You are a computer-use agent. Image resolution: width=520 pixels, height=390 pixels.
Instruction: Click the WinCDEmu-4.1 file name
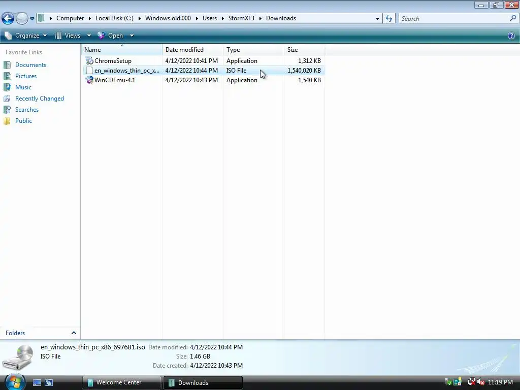115,80
